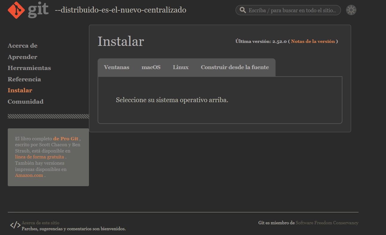Open Referencia from the sidebar
This screenshot has height=235, width=386.
pos(24,79)
